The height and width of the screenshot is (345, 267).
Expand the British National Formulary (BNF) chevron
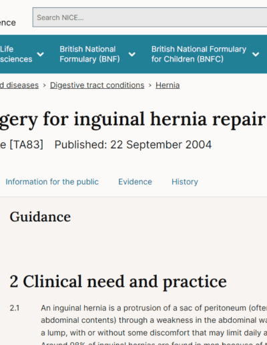point(132,54)
